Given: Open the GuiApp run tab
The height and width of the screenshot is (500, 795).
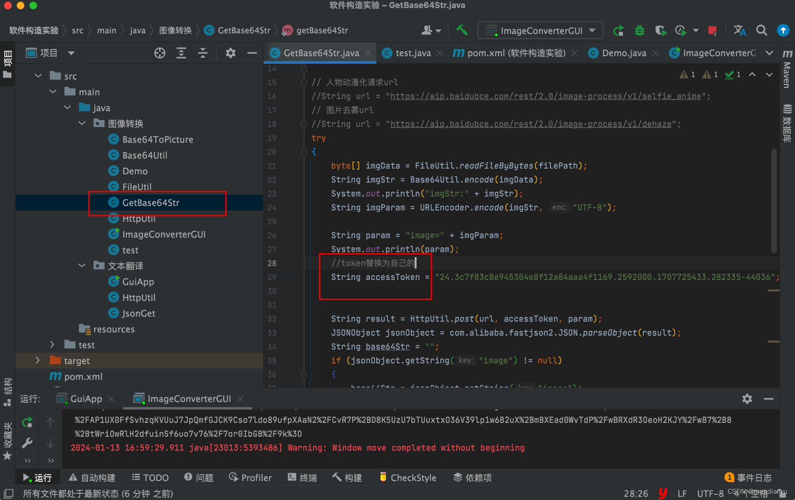Looking at the screenshot, I should pyautogui.click(x=86, y=399).
